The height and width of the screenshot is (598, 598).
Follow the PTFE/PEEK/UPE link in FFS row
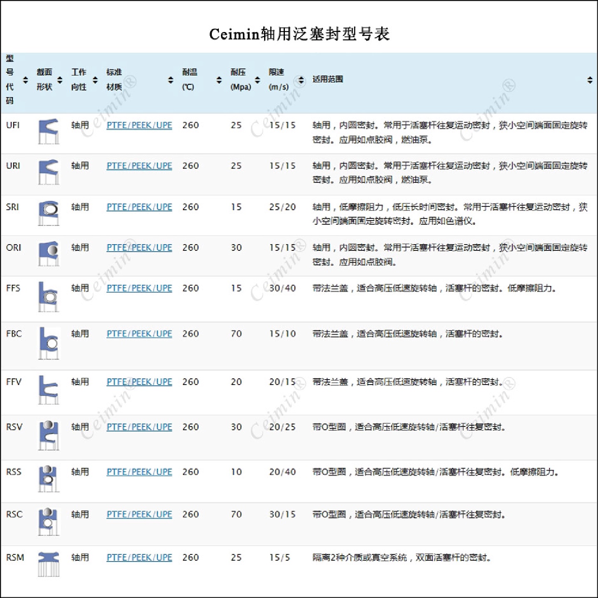click(139, 288)
